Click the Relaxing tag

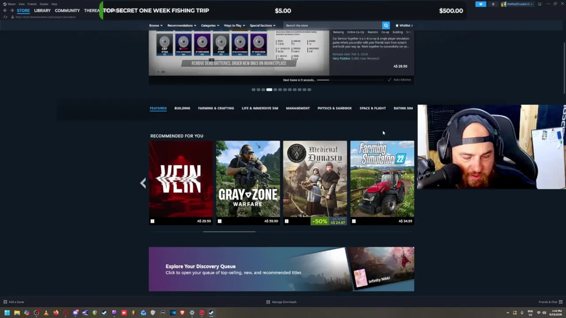coord(338,32)
